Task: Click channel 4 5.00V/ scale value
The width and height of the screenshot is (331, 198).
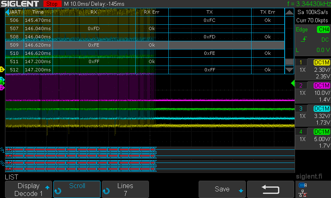Action: click(x=322, y=139)
